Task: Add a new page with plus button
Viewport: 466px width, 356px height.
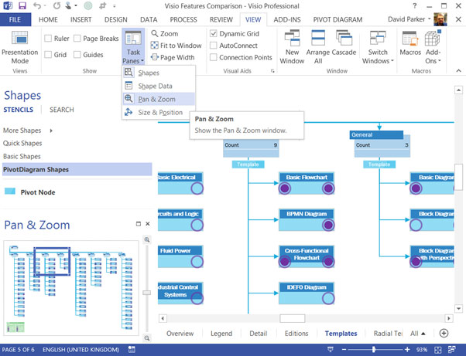Action: point(444,333)
